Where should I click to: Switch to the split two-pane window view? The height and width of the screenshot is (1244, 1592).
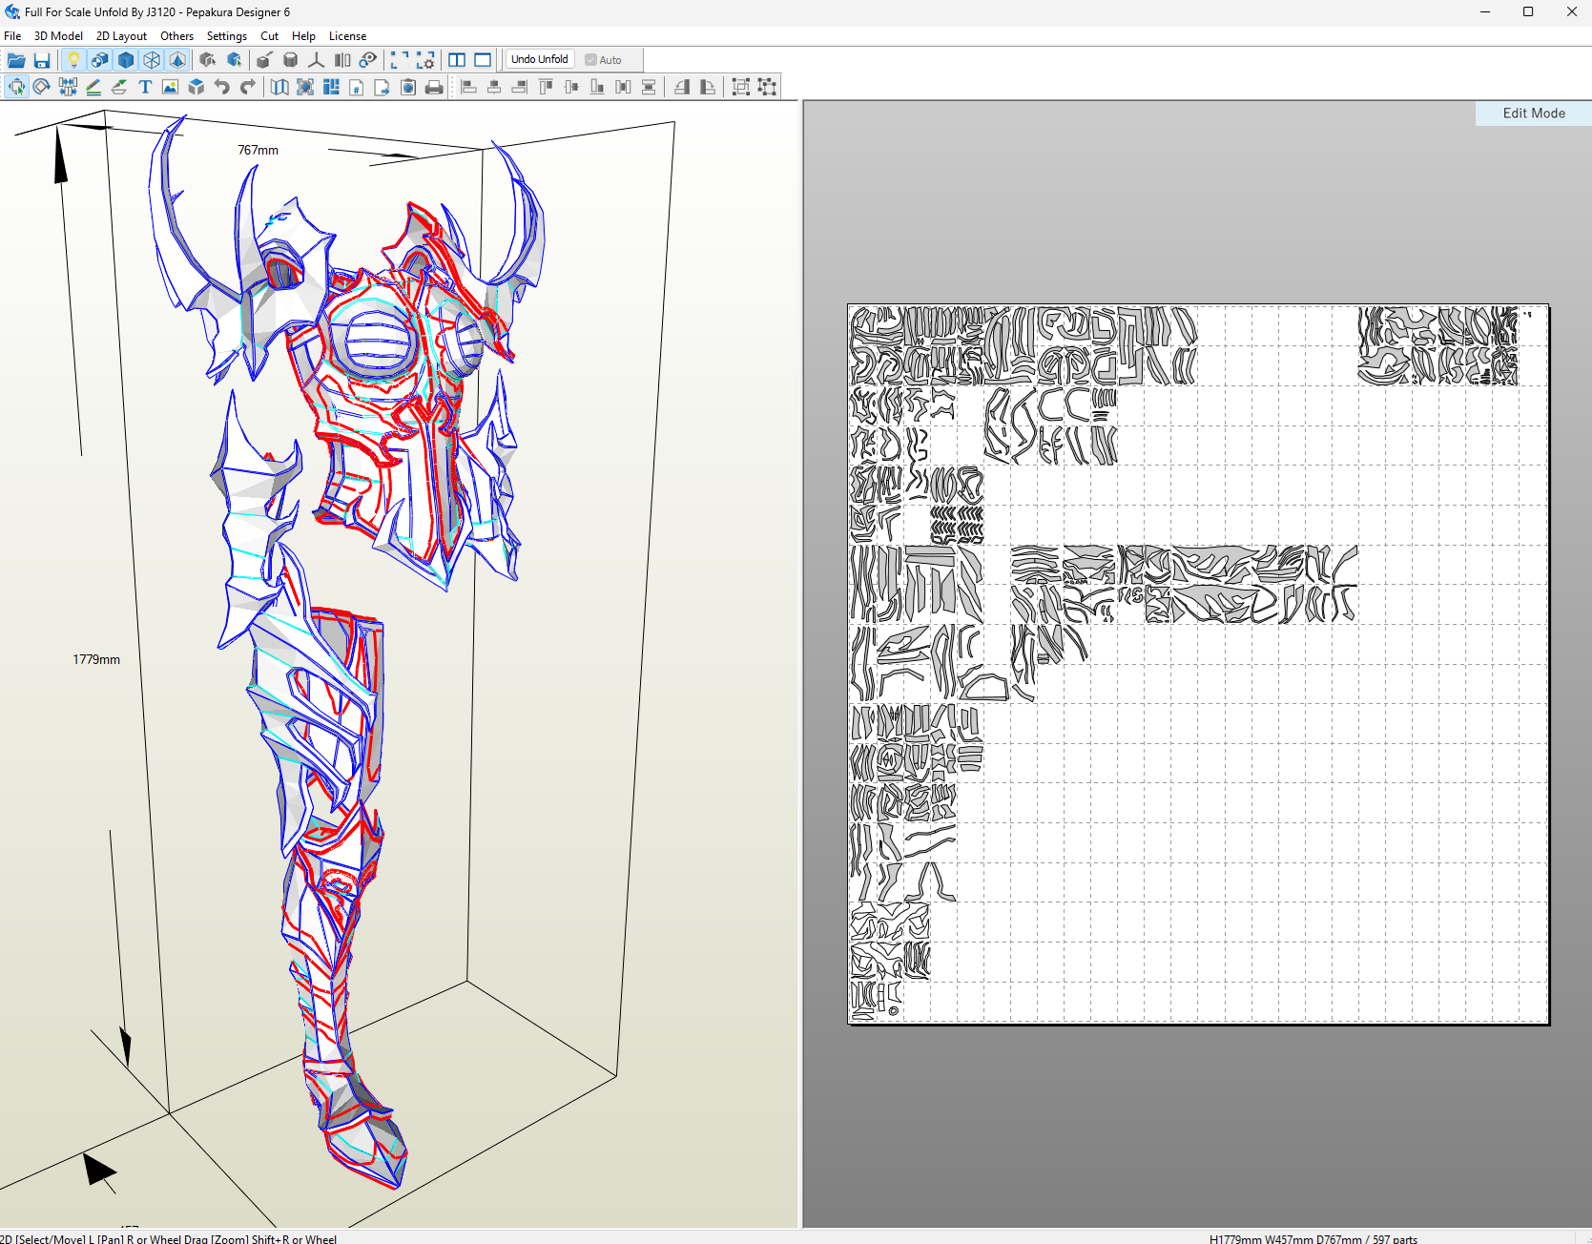[457, 60]
